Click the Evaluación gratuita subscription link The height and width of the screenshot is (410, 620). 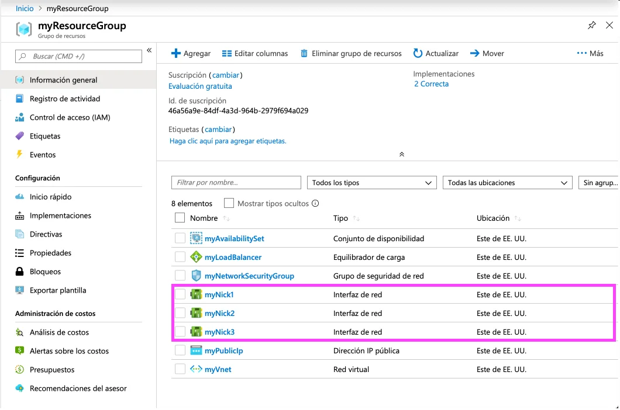pos(200,86)
